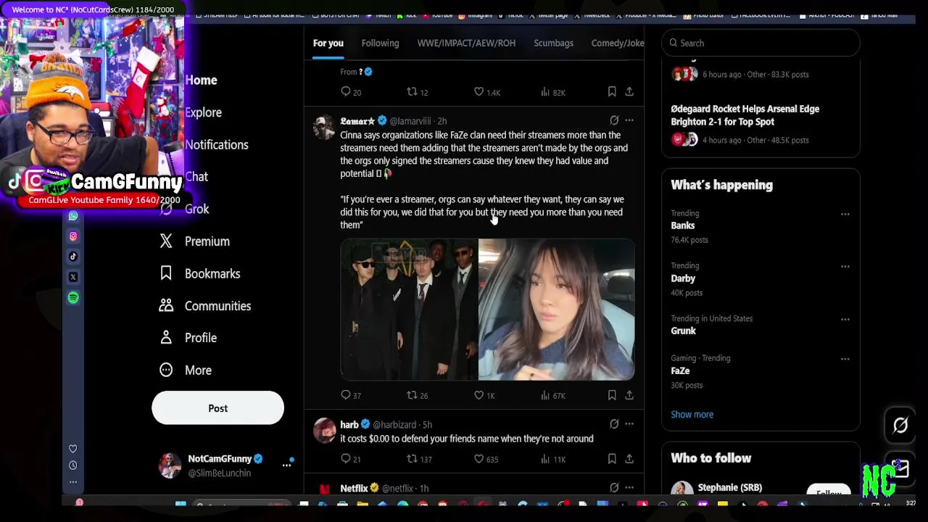928x522 pixels.
Task: Open the @harbizard handle link
Action: tap(394, 425)
